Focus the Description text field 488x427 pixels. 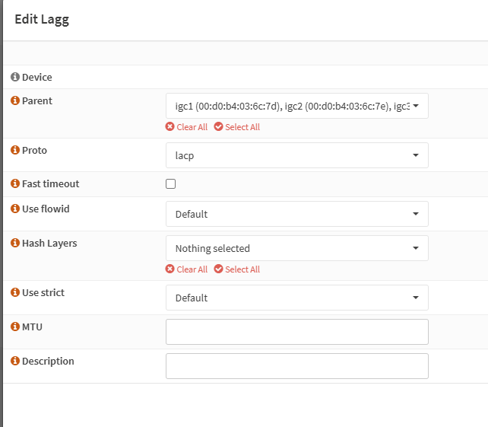(x=296, y=366)
